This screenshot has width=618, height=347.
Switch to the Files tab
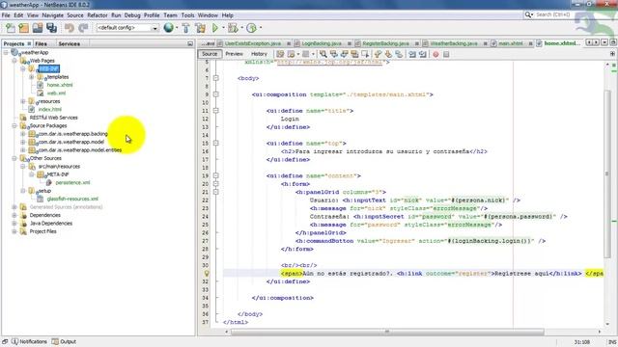tap(41, 43)
